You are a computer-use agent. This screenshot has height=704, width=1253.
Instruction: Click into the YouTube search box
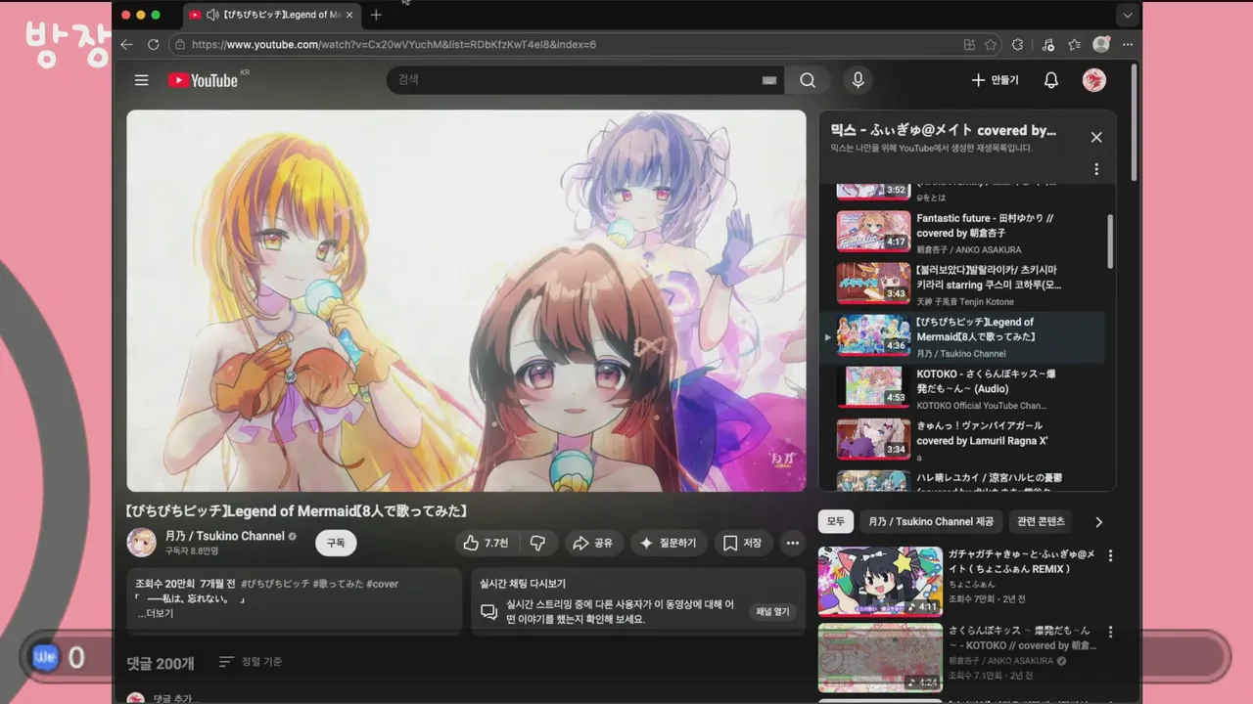pyautogui.click(x=573, y=80)
